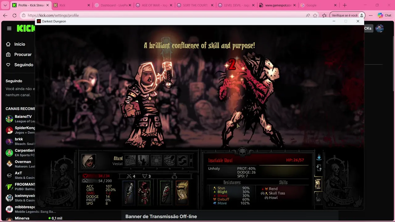The height and width of the screenshot is (222, 395).
Task: Click the Move resistance row
Action: [x=231, y=203]
